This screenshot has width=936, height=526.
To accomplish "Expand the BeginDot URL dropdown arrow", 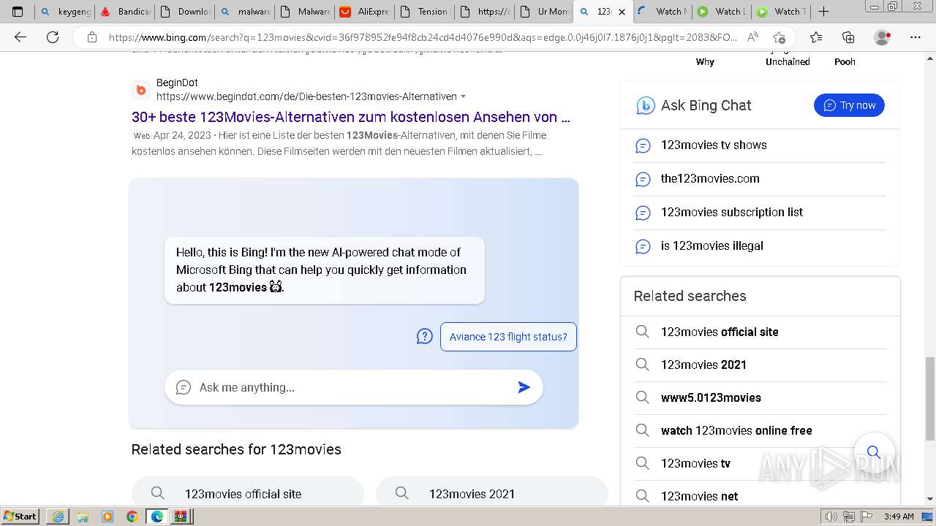I will point(463,97).
